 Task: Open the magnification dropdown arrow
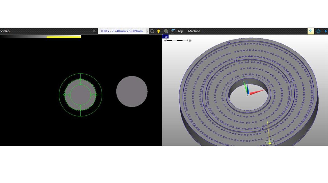147,31
